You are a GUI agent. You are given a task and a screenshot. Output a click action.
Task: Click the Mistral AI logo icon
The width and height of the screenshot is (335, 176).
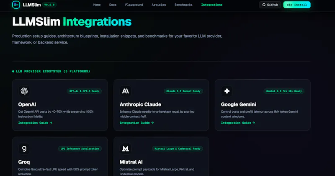(x=125, y=149)
